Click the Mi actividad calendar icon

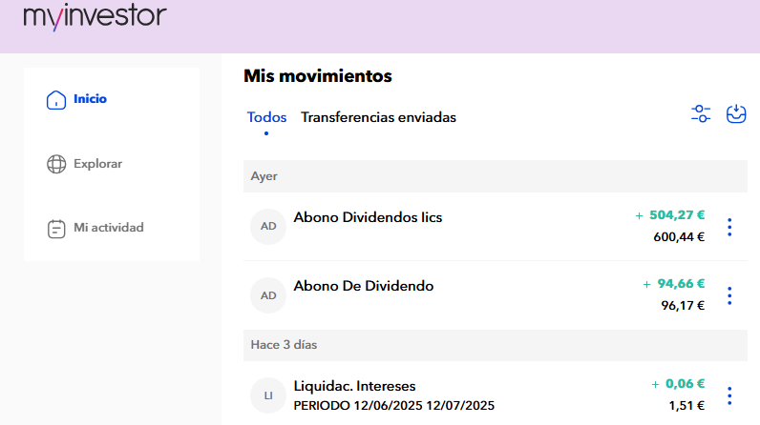56,229
